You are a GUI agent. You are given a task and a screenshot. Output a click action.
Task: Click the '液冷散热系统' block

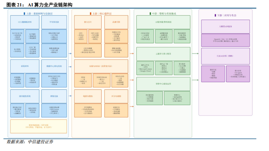click(25, 96)
